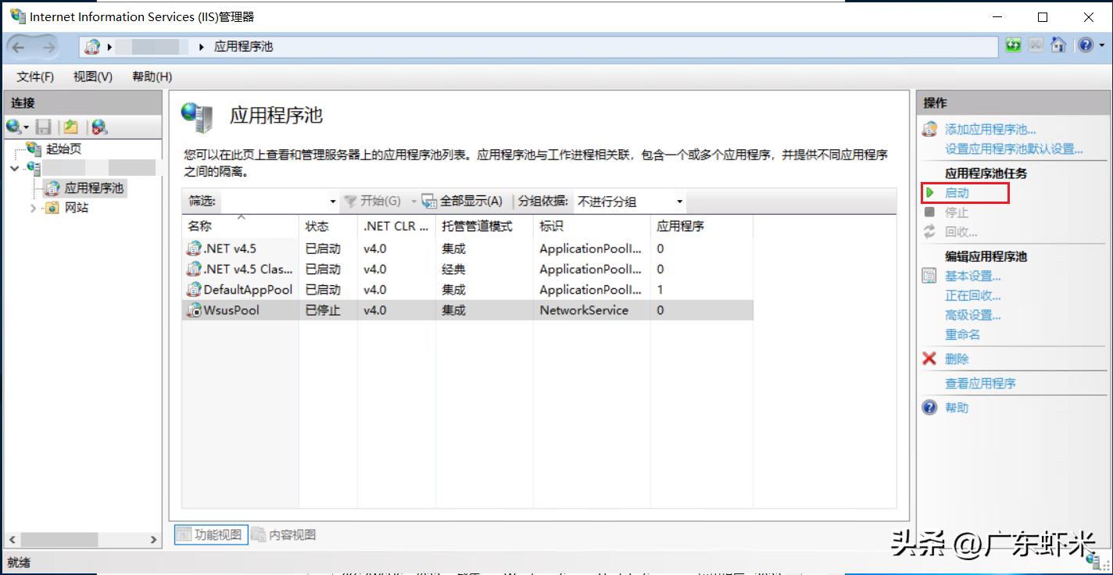This screenshot has height=575, width=1113.
Task: Switch to 功能视图 tab
Action: [x=210, y=534]
